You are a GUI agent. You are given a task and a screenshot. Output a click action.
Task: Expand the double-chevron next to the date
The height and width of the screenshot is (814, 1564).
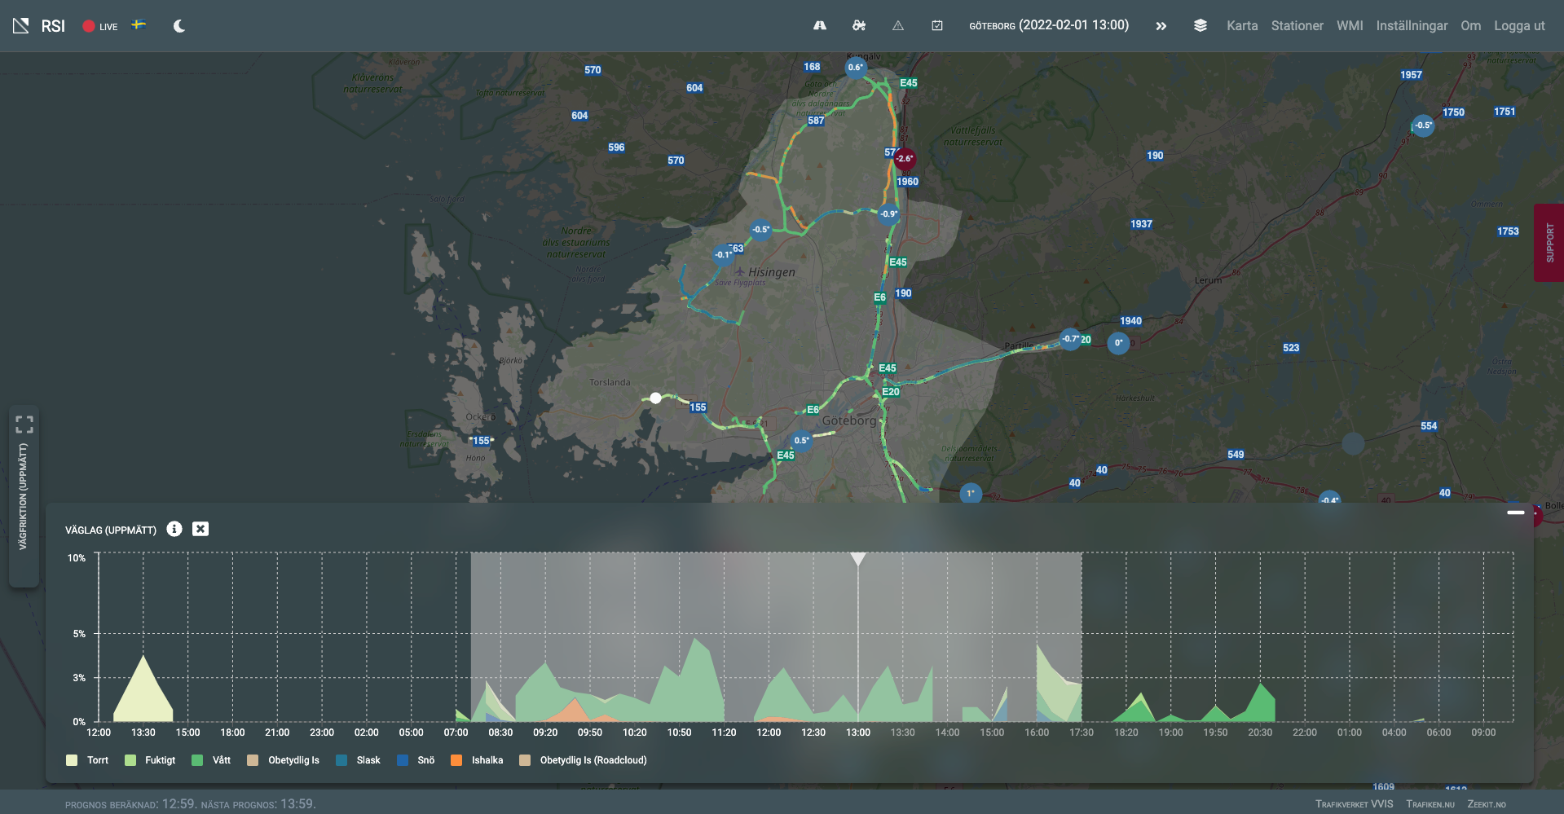pos(1161,26)
